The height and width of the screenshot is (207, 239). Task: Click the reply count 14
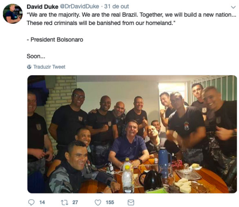[x=42, y=202]
